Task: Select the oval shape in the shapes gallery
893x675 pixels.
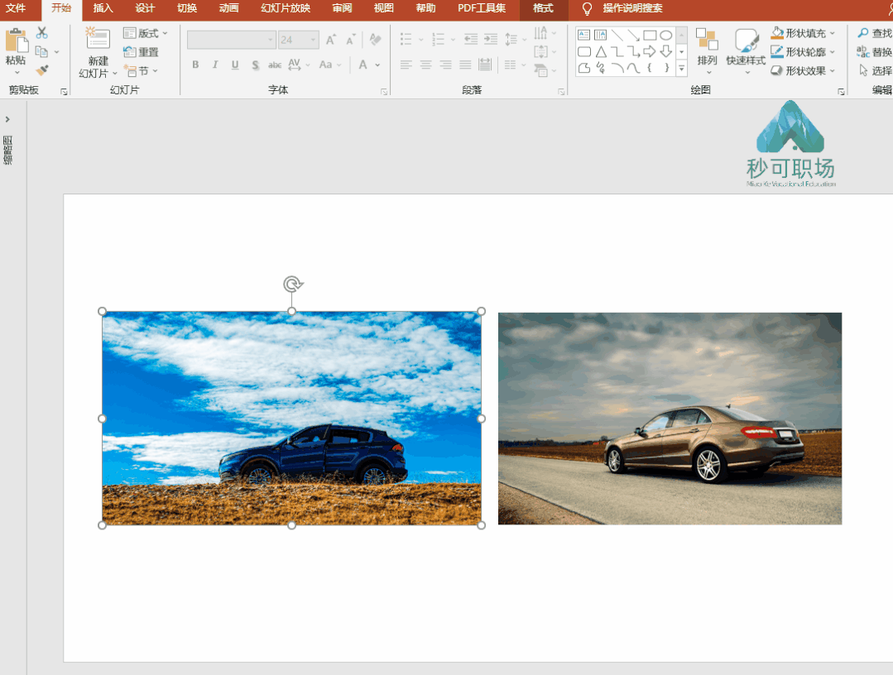Action: click(x=665, y=35)
